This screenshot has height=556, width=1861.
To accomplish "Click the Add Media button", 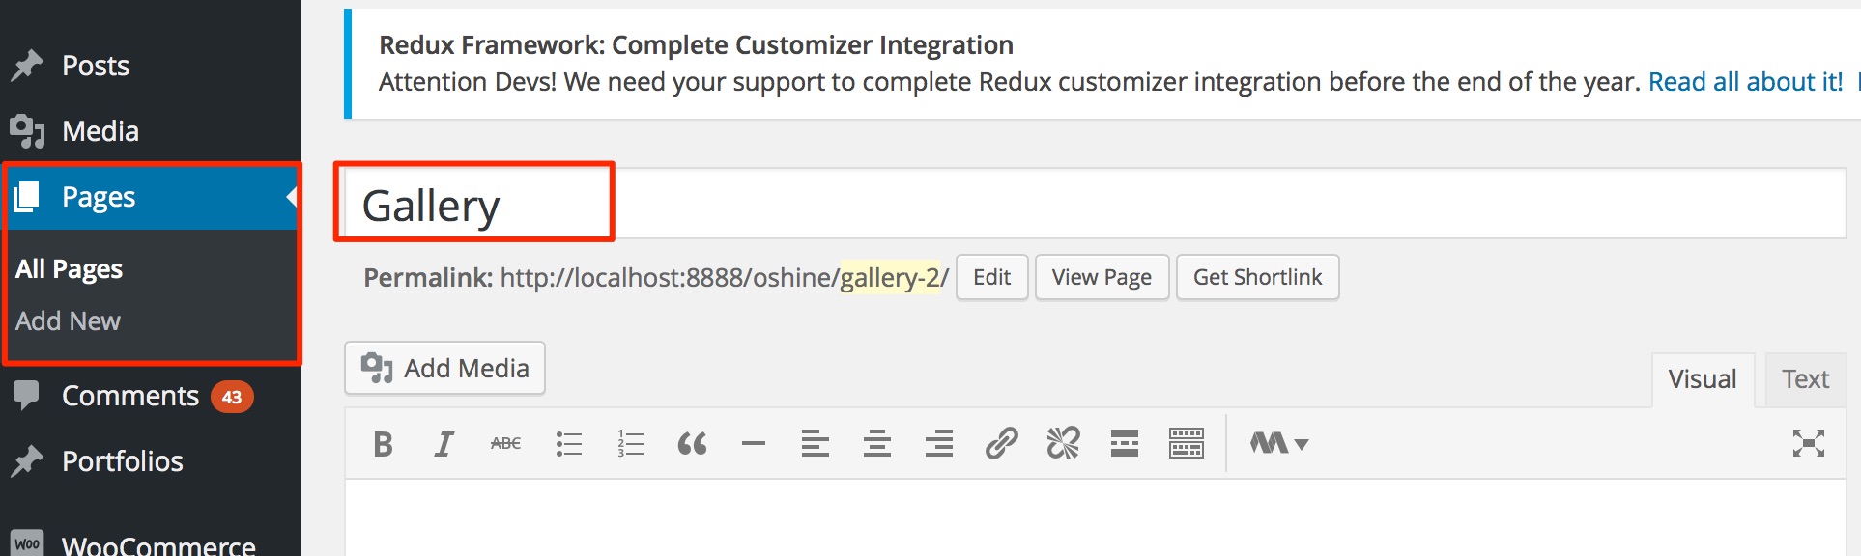I will coord(445,369).
